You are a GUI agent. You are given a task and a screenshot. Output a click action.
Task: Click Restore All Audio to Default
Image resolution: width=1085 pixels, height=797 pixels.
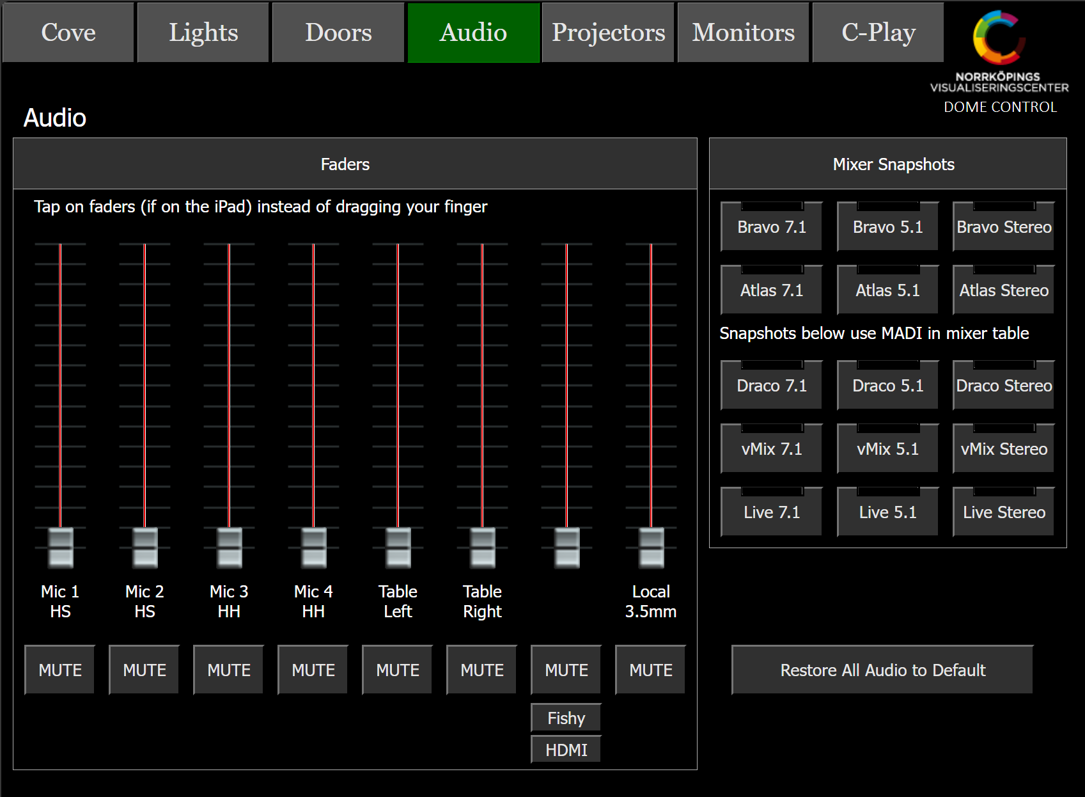click(883, 670)
